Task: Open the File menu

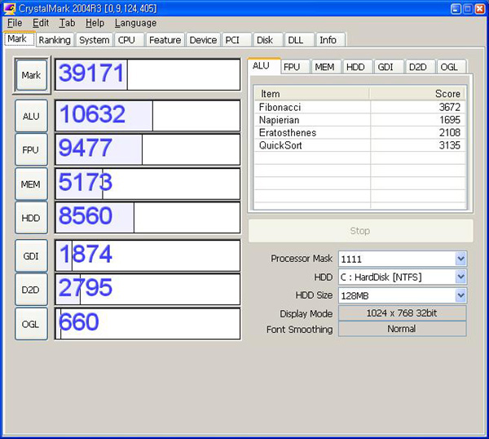Action: coord(15,23)
